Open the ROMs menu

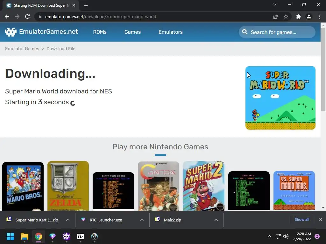point(100,32)
